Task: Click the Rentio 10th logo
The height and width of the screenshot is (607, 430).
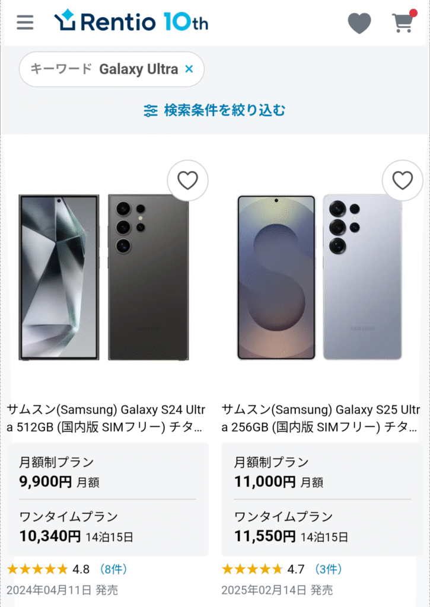Action: pyautogui.click(x=131, y=21)
